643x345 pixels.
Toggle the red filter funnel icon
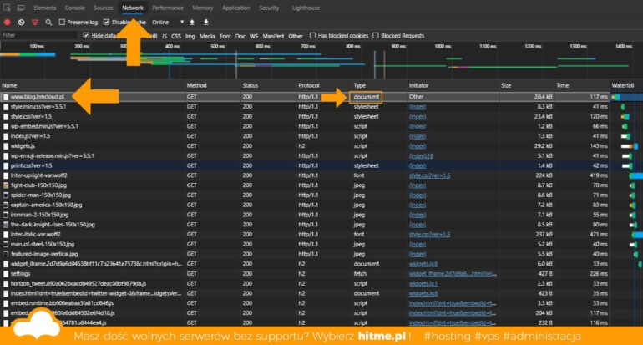[x=35, y=23]
